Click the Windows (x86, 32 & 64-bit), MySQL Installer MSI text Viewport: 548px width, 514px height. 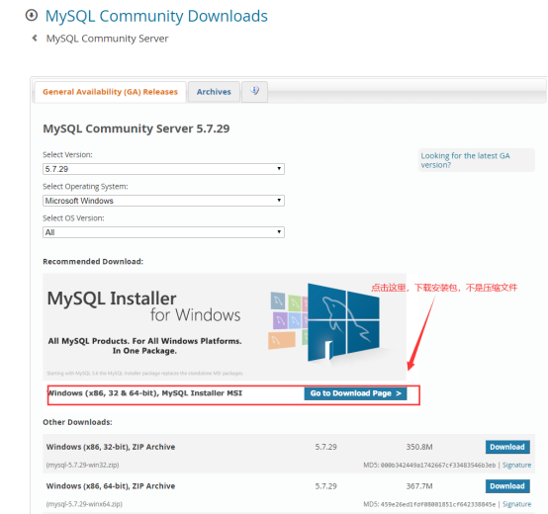(x=145, y=393)
